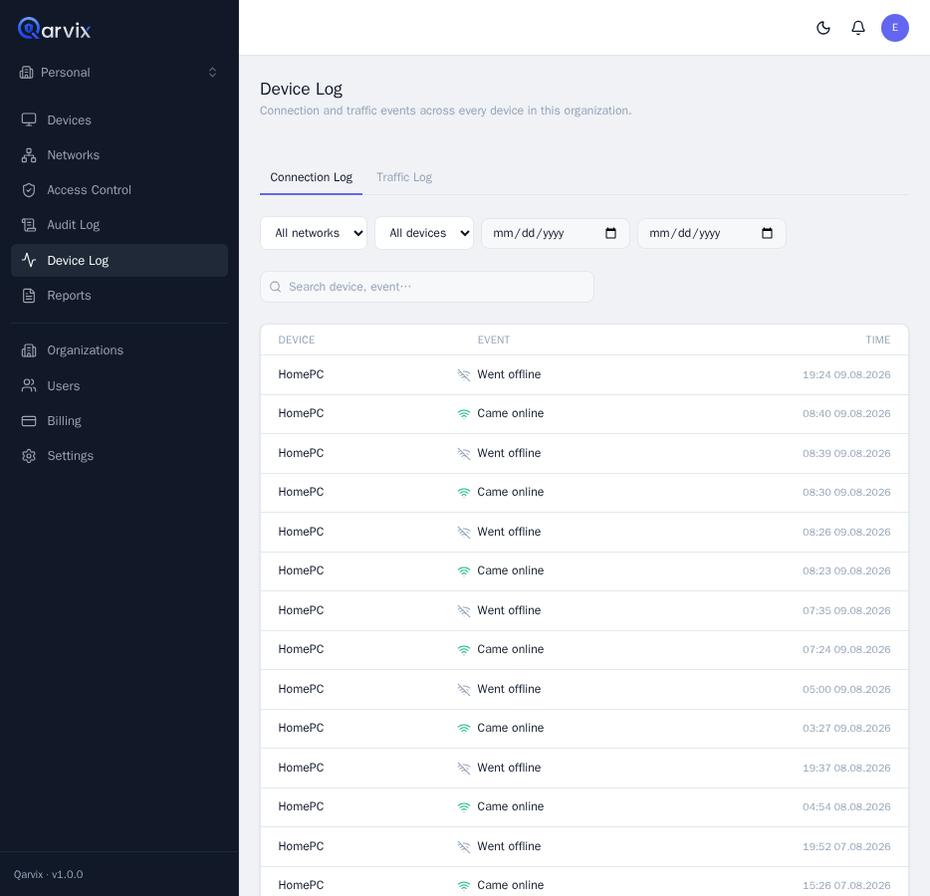Image resolution: width=930 pixels, height=896 pixels.
Task: Open the All networks dropdown
Action: [x=314, y=233]
